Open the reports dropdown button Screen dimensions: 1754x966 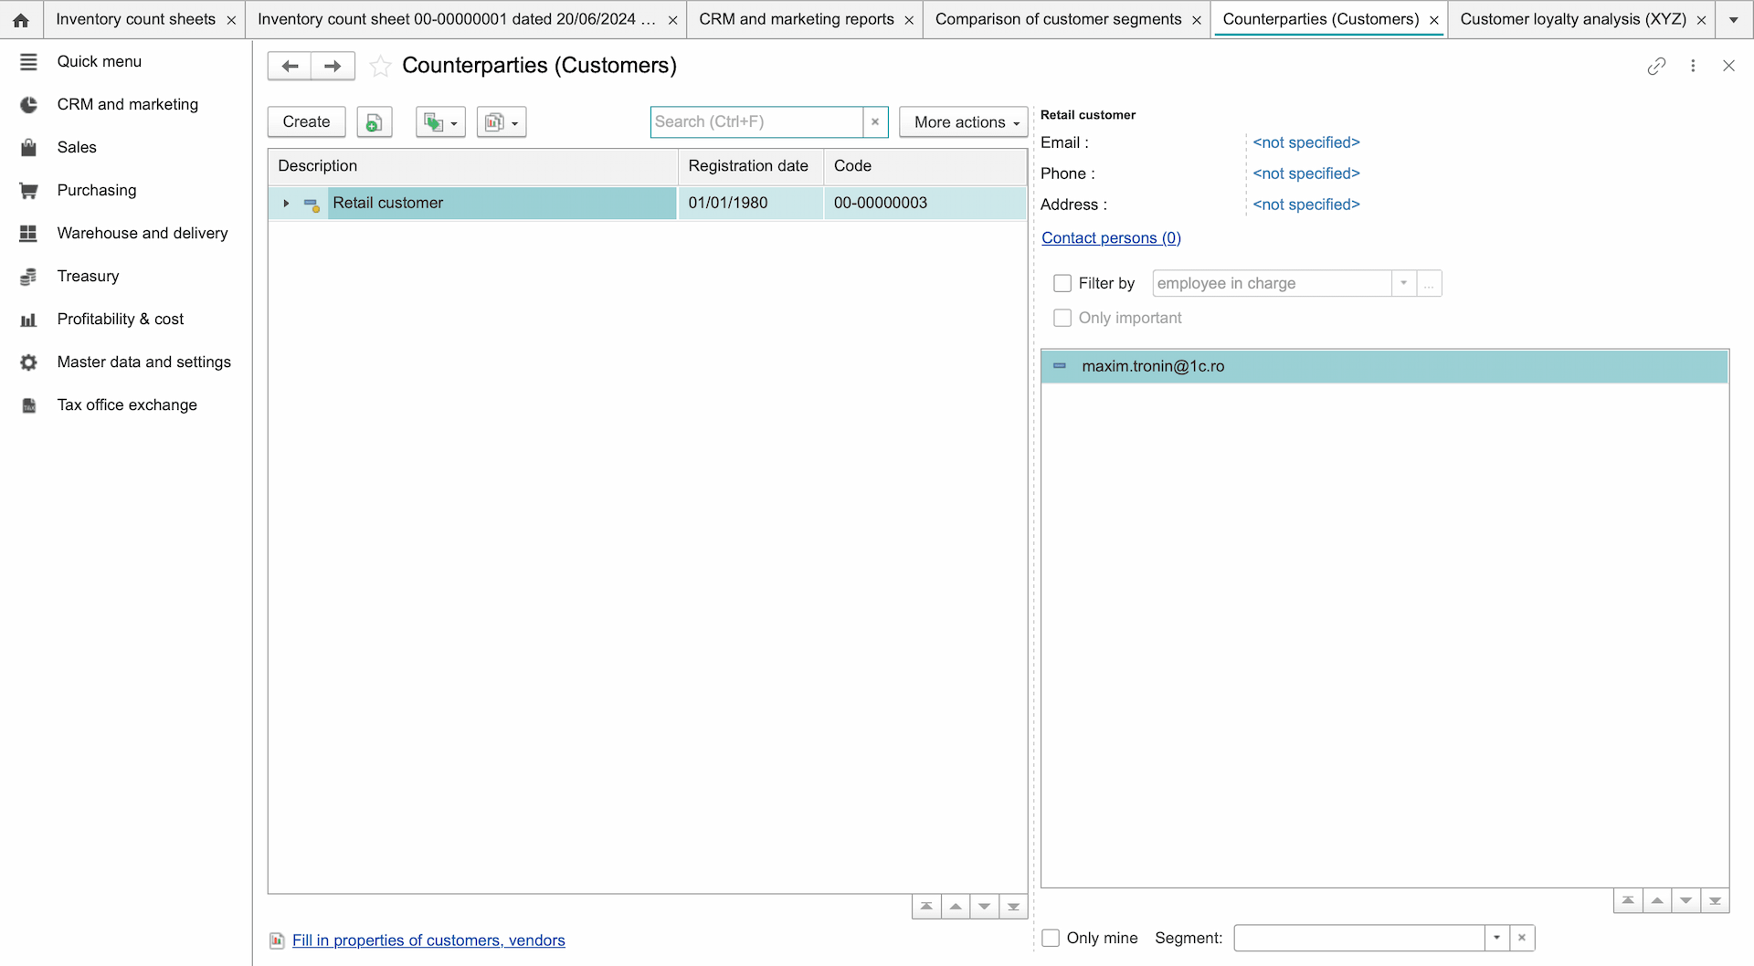tap(502, 121)
